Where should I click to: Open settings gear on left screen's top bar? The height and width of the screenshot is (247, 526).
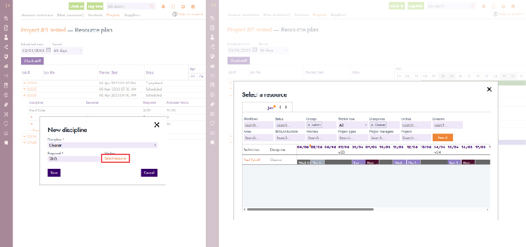[x=183, y=7]
